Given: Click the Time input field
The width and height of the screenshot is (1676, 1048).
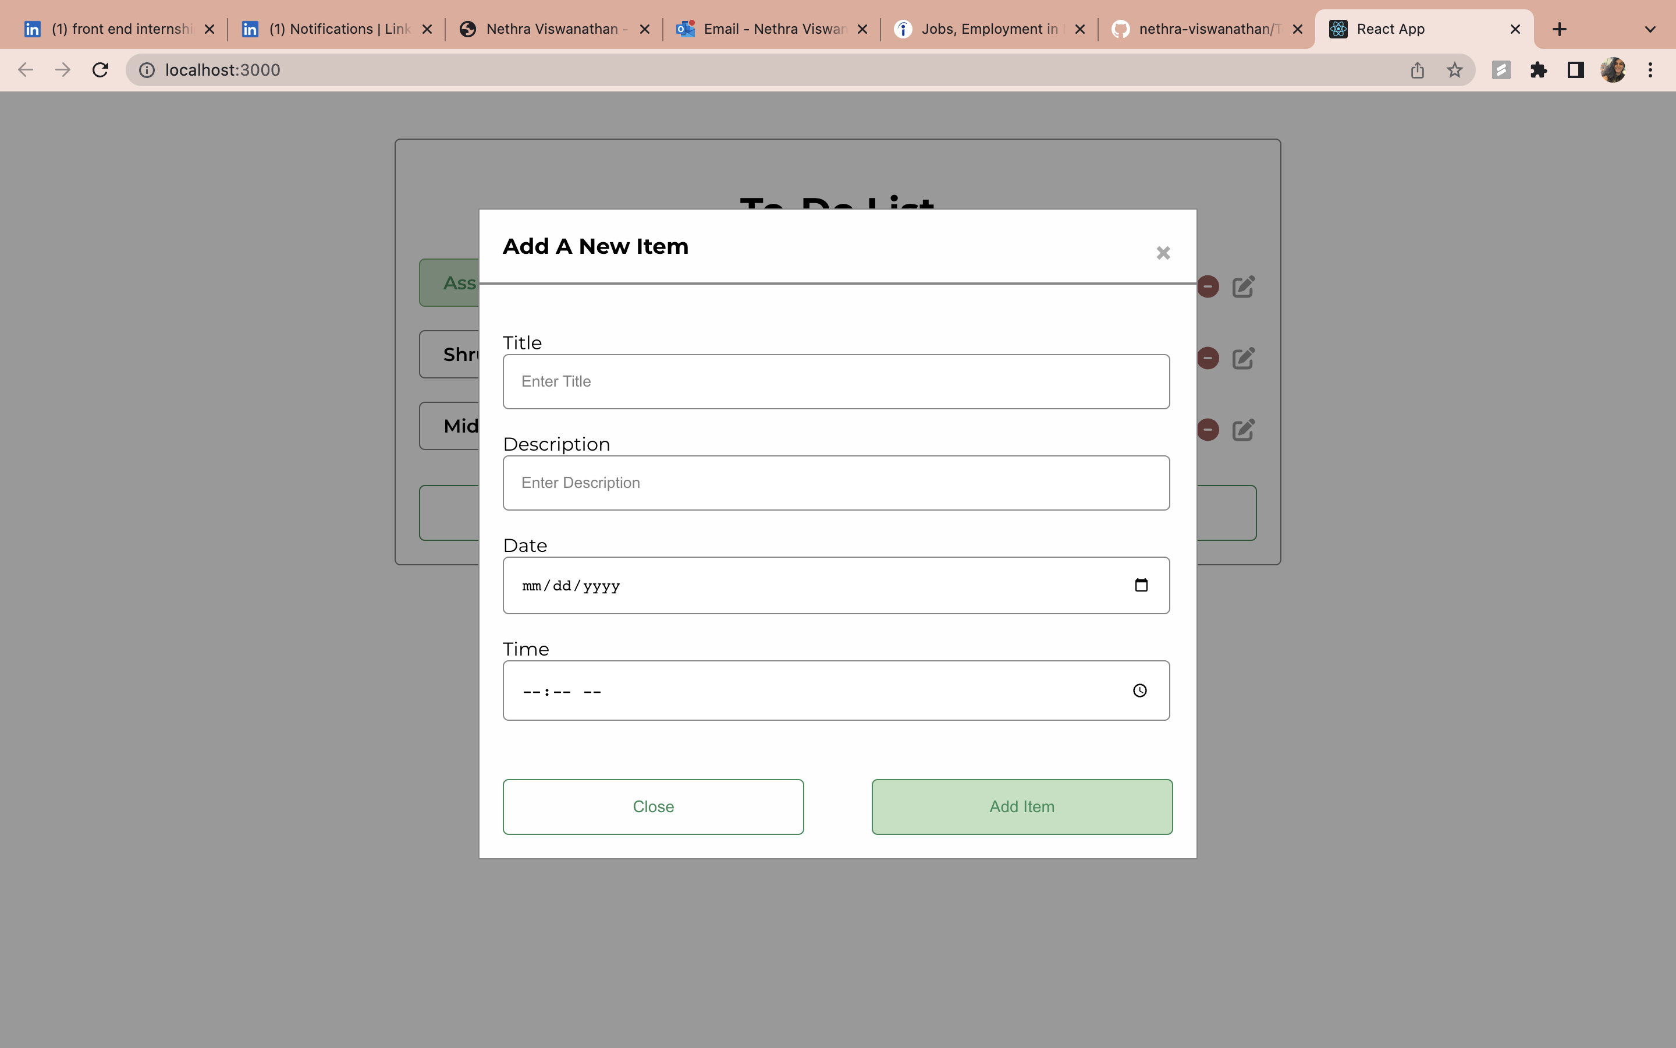Looking at the screenshot, I should (x=836, y=691).
